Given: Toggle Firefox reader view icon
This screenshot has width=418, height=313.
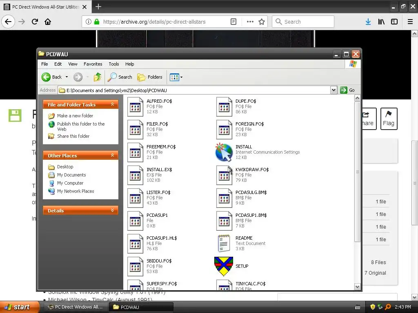Looking at the screenshot, I should click(x=233, y=22).
